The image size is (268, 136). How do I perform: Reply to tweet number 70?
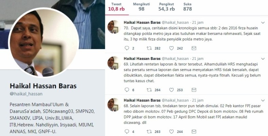pyautogui.click(x=127, y=48)
